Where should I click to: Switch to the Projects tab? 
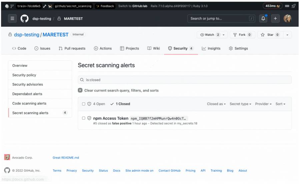(x=130, y=48)
